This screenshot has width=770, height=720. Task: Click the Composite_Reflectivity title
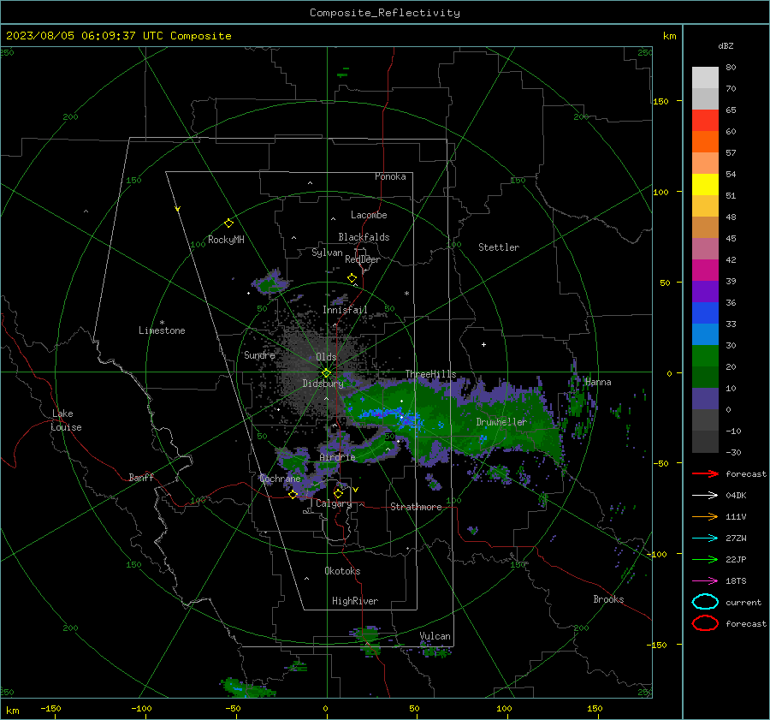(384, 13)
